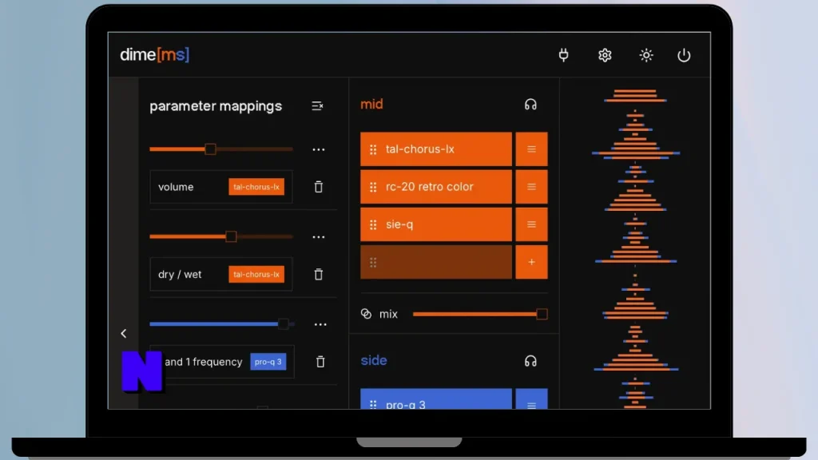This screenshot has width=818, height=460.
Task: Click the blue band 1 frequency slider handle
Action: click(x=284, y=324)
